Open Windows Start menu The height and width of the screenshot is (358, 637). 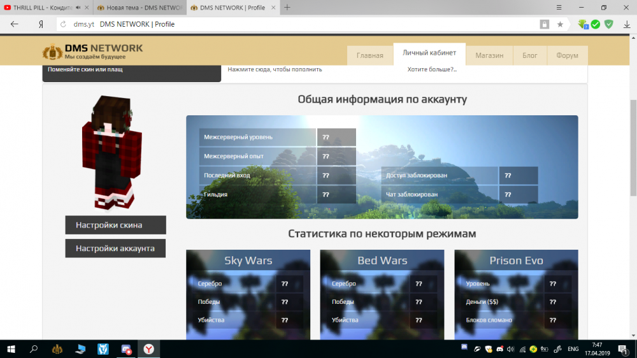(x=11, y=349)
